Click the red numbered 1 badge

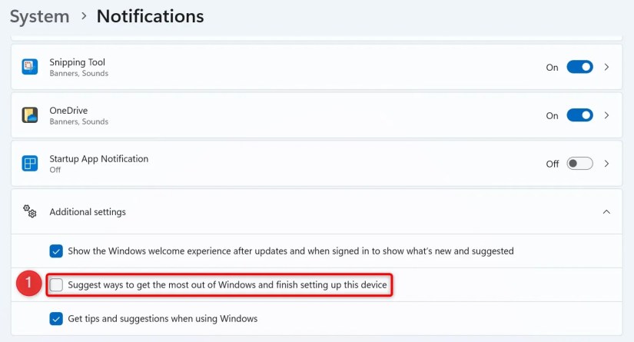(28, 283)
